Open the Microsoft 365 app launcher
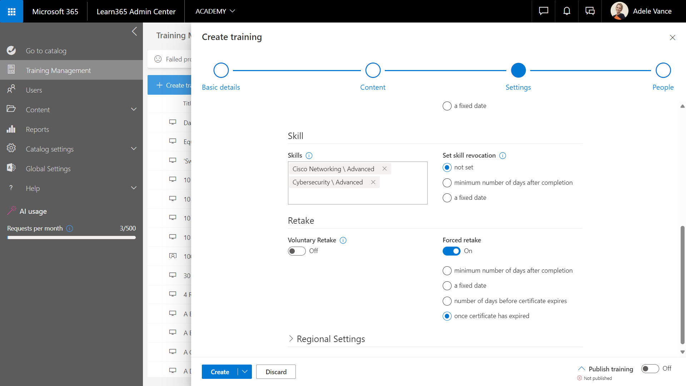The height and width of the screenshot is (386, 686). (11, 11)
